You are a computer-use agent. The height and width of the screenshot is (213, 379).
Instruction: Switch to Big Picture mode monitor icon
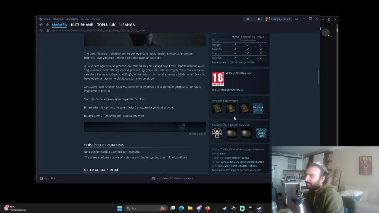(296, 19)
